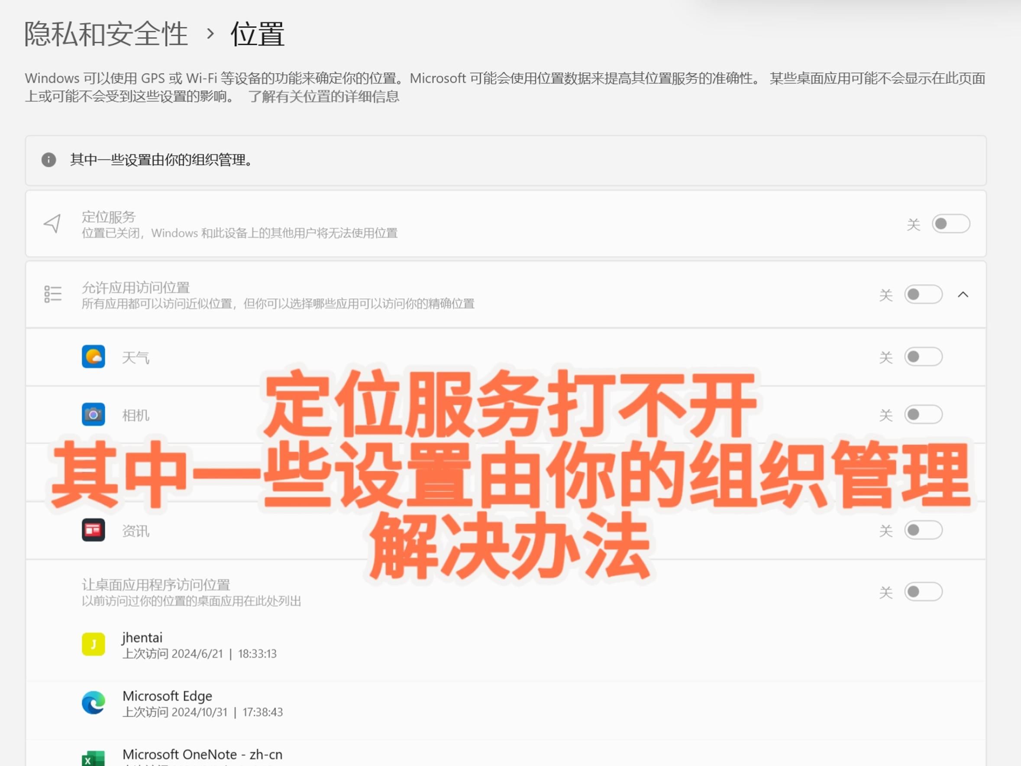Enable the 让桌面应用程序访问位置 toggle
This screenshot has height=766, width=1021.
point(923,592)
